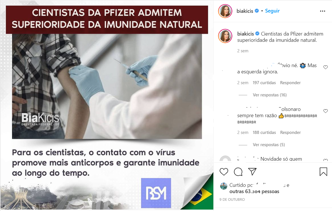The image size is (332, 211).
Task: Click the Seguir follow link
Action: point(272,11)
